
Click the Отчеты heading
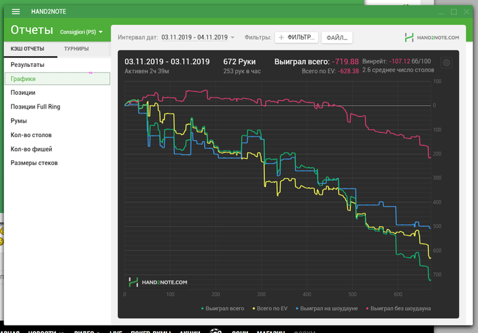31,30
